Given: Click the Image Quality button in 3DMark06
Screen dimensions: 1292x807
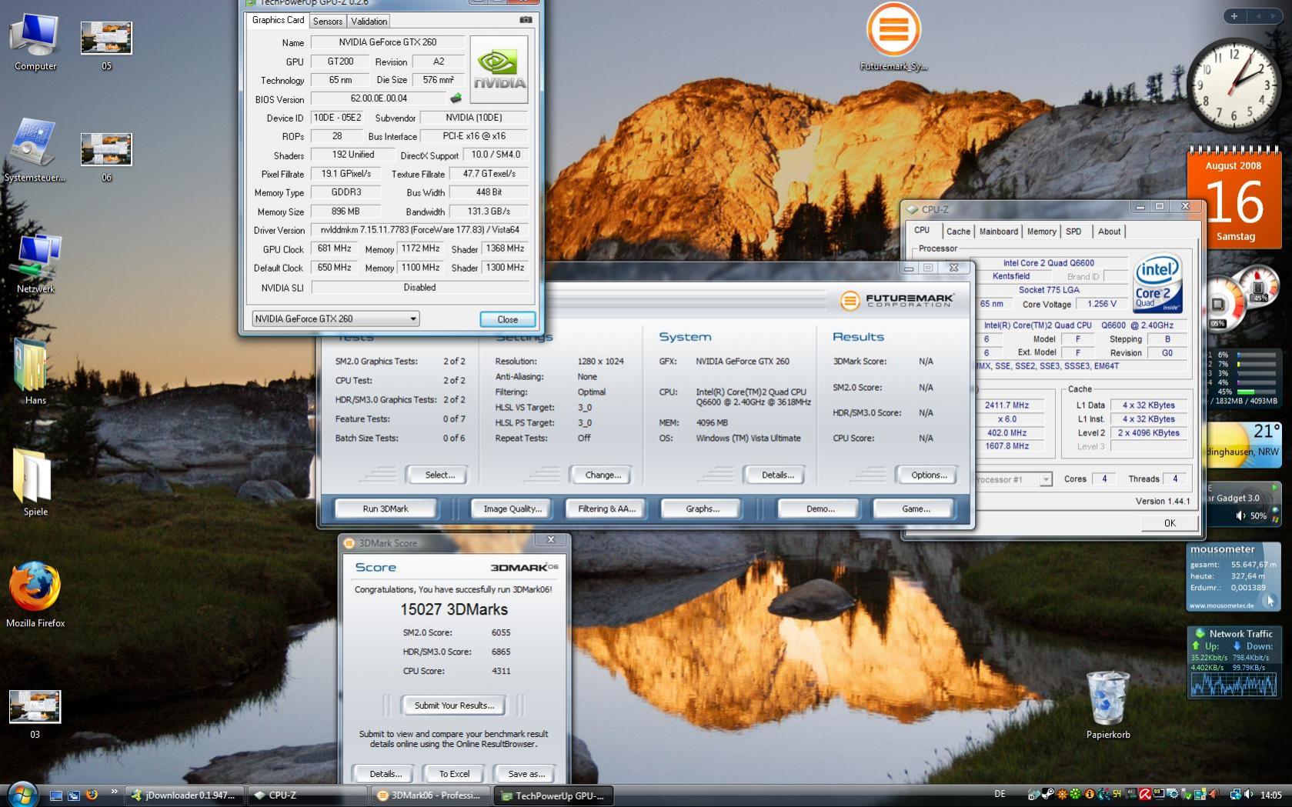Looking at the screenshot, I should tap(512, 509).
